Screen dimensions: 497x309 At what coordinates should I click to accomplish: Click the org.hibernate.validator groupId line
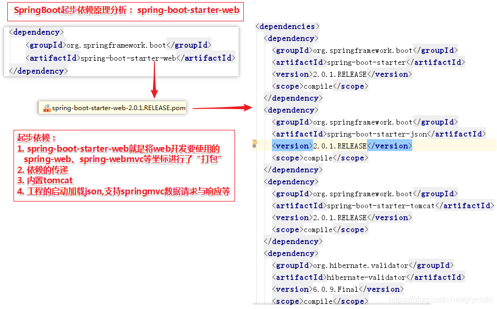[363, 265]
